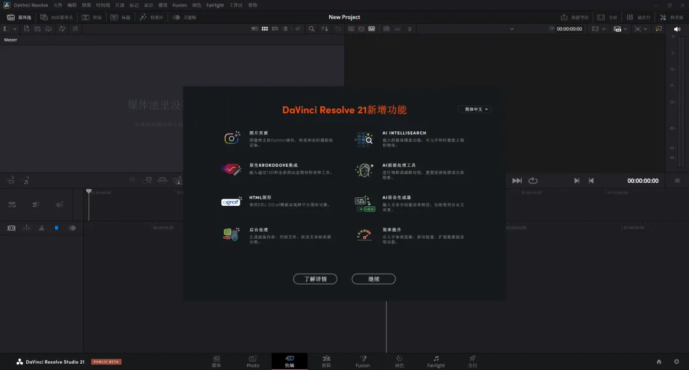The height and width of the screenshot is (370, 689).
Task: Click the trim edit icon in timeline toolbar
Action: [11, 228]
